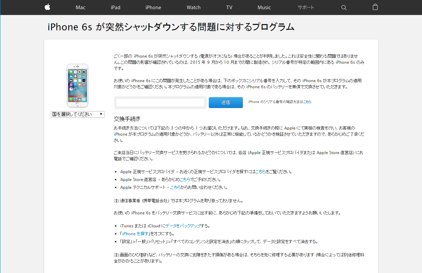
Task: Click the 「設定」>「一般」>「リセット」 instruction line
Action: 219,242
